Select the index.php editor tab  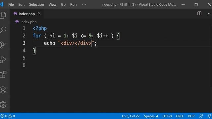click(26, 14)
